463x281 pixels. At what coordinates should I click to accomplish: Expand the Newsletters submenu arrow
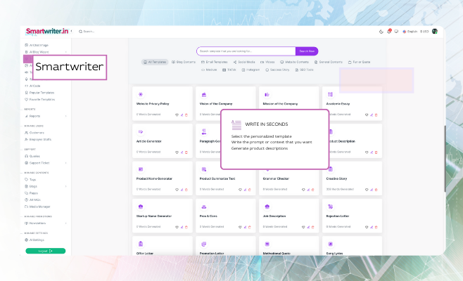click(x=65, y=223)
